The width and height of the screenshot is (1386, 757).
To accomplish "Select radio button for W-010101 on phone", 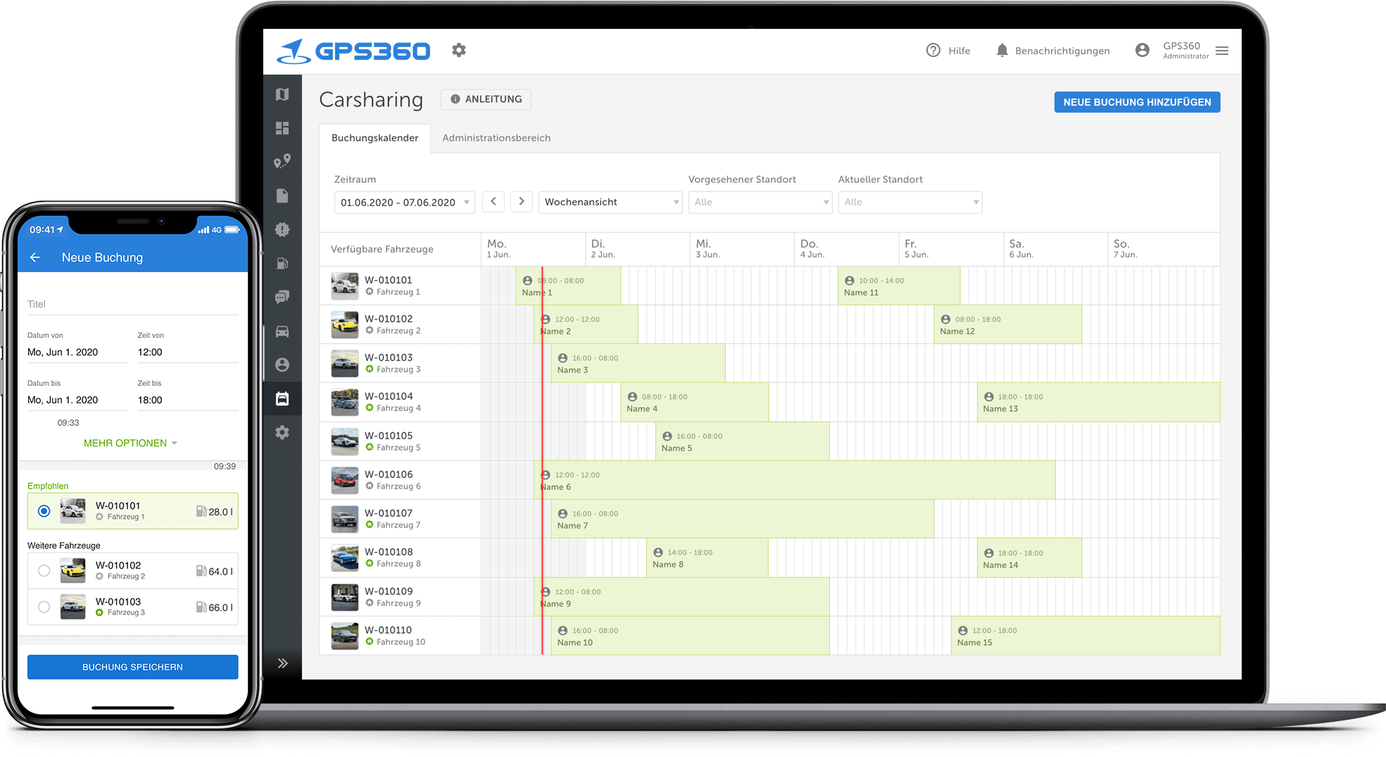I will (44, 511).
